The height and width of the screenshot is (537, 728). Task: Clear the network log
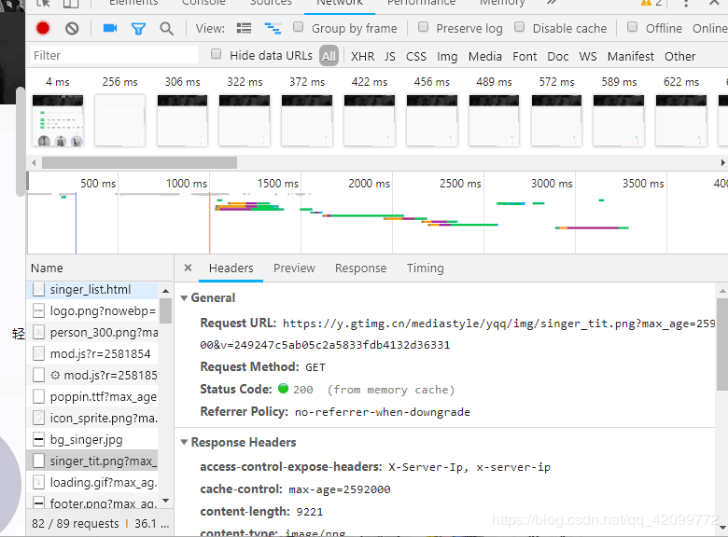(x=72, y=29)
